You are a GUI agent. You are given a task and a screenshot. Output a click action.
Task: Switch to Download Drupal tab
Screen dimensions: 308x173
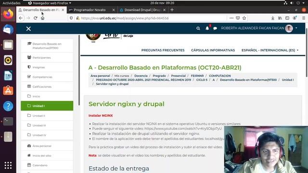coord(142,10)
